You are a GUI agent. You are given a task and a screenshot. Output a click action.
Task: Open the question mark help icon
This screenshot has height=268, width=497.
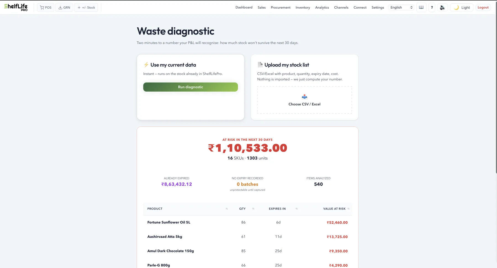click(x=432, y=7)
